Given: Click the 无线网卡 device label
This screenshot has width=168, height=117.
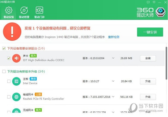Looking at the screenshot, I should tap(28, 110).
